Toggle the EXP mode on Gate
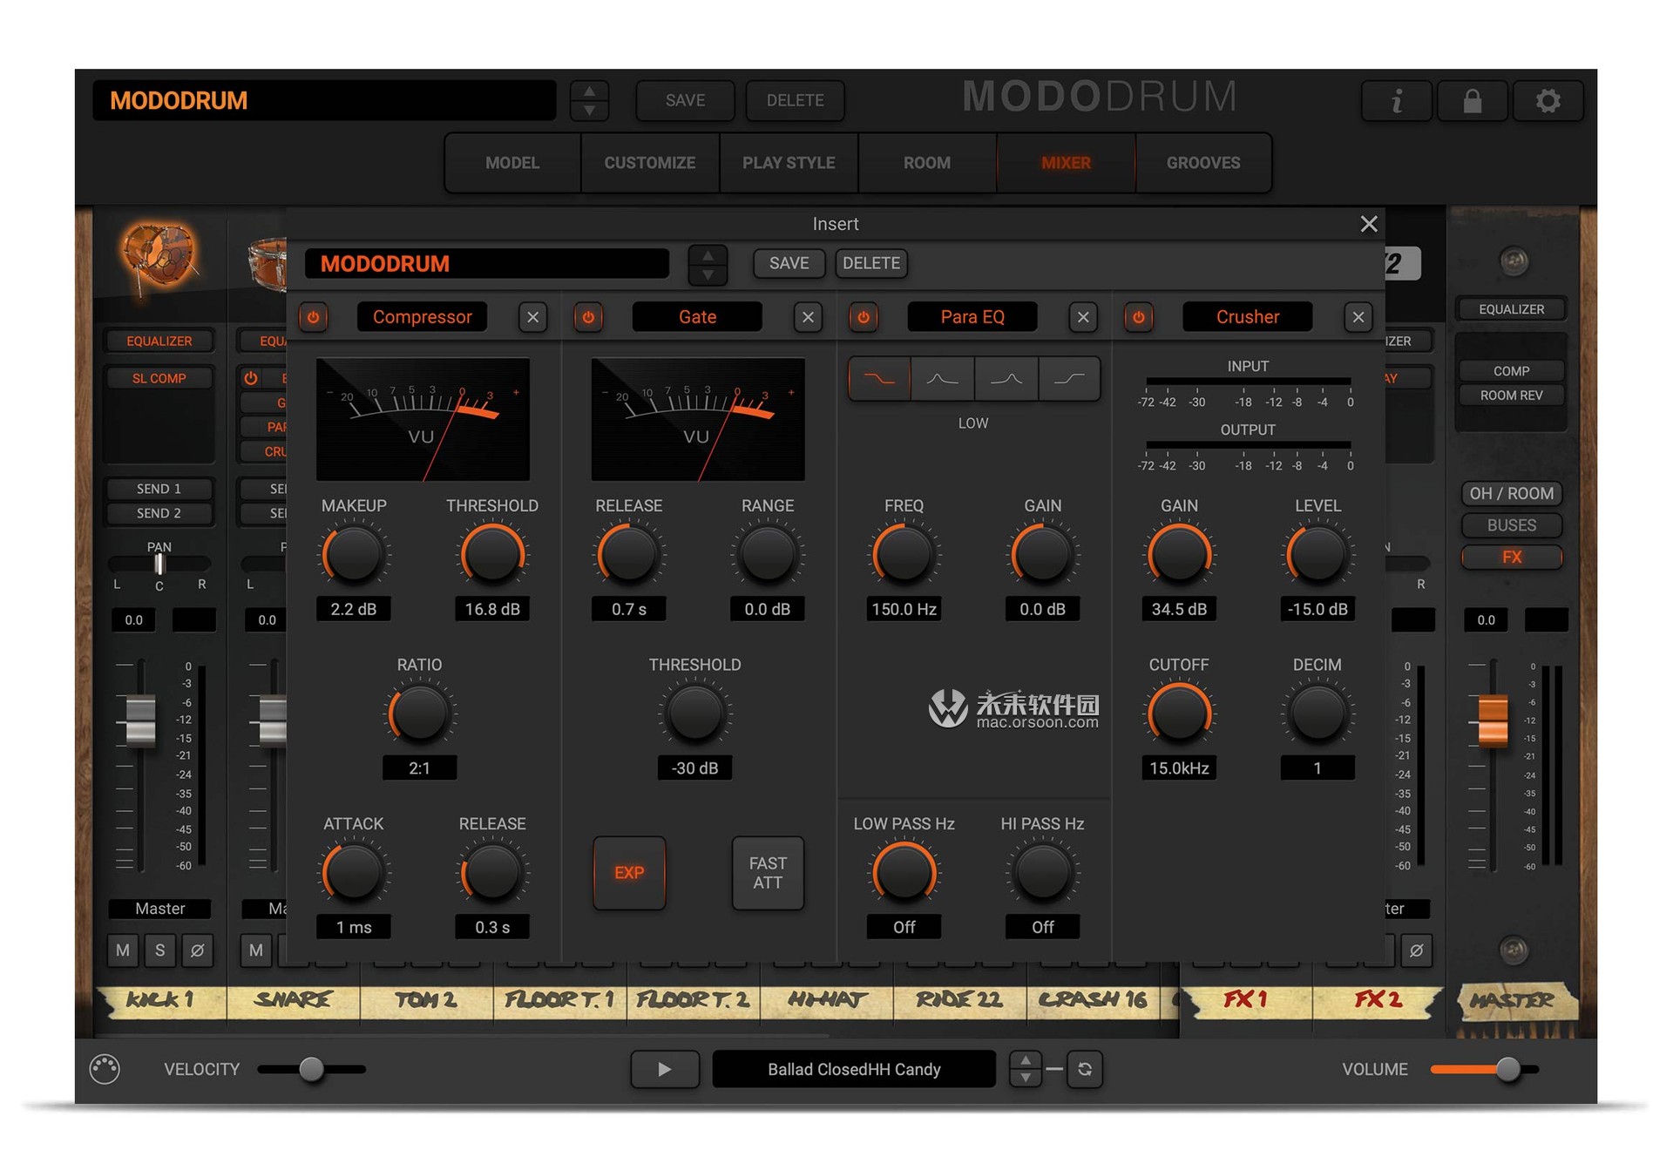This screenshot has height=1170, width=1673. (x=629, y=873)
